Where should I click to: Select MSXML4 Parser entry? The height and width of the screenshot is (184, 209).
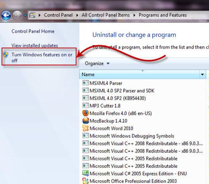click(106, 83)
